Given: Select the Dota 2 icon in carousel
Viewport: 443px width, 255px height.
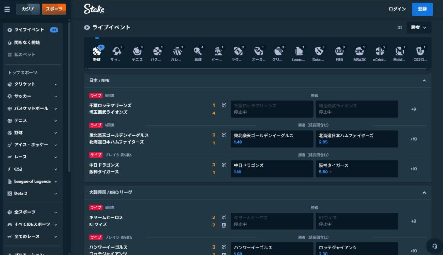Looking at the screenshot, I should [319, 53].
